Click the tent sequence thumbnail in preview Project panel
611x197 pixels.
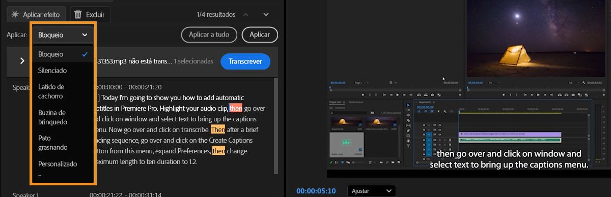(346, 122)
